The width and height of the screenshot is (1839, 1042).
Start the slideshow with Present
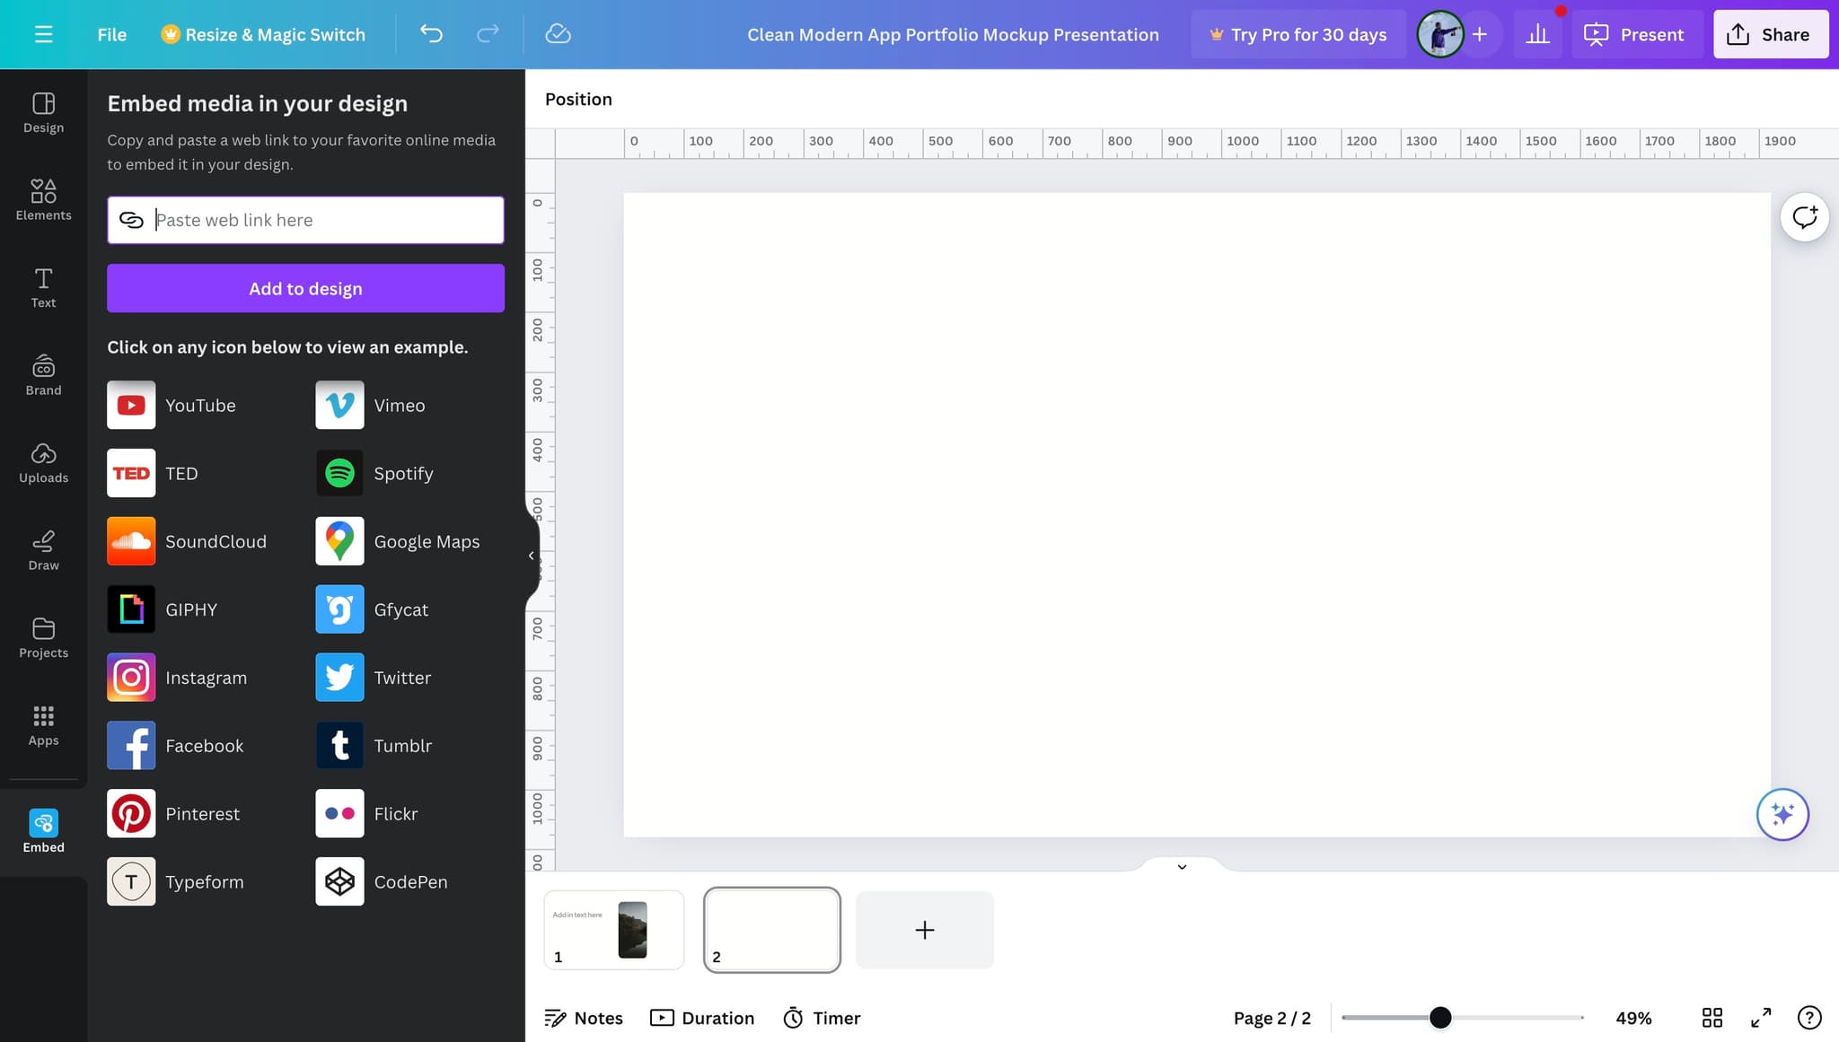click(1637, 34)
